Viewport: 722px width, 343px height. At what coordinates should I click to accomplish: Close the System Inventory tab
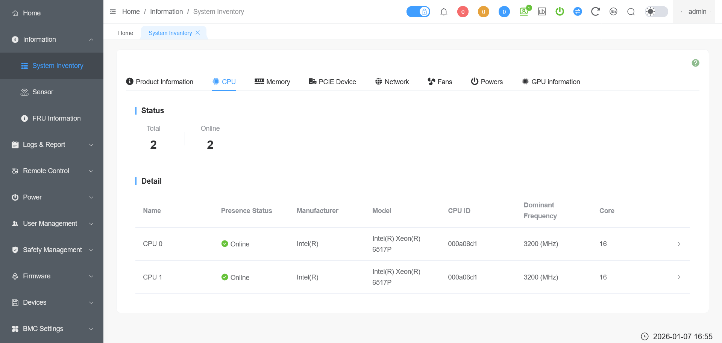pos(198,33)
